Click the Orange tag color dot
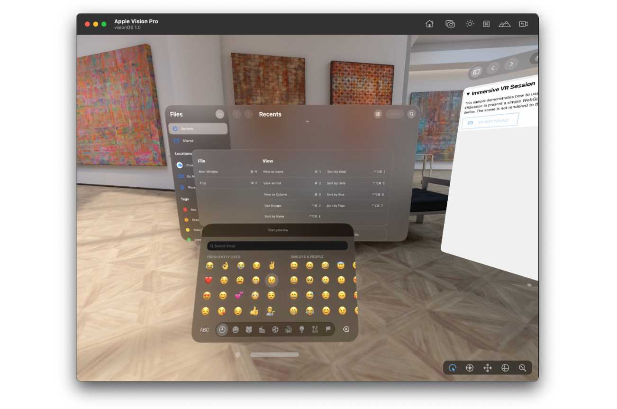 186,220
